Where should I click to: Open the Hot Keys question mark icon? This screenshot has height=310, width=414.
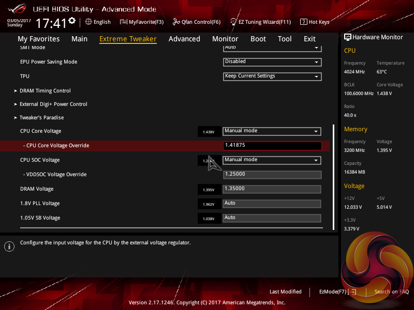304,22
